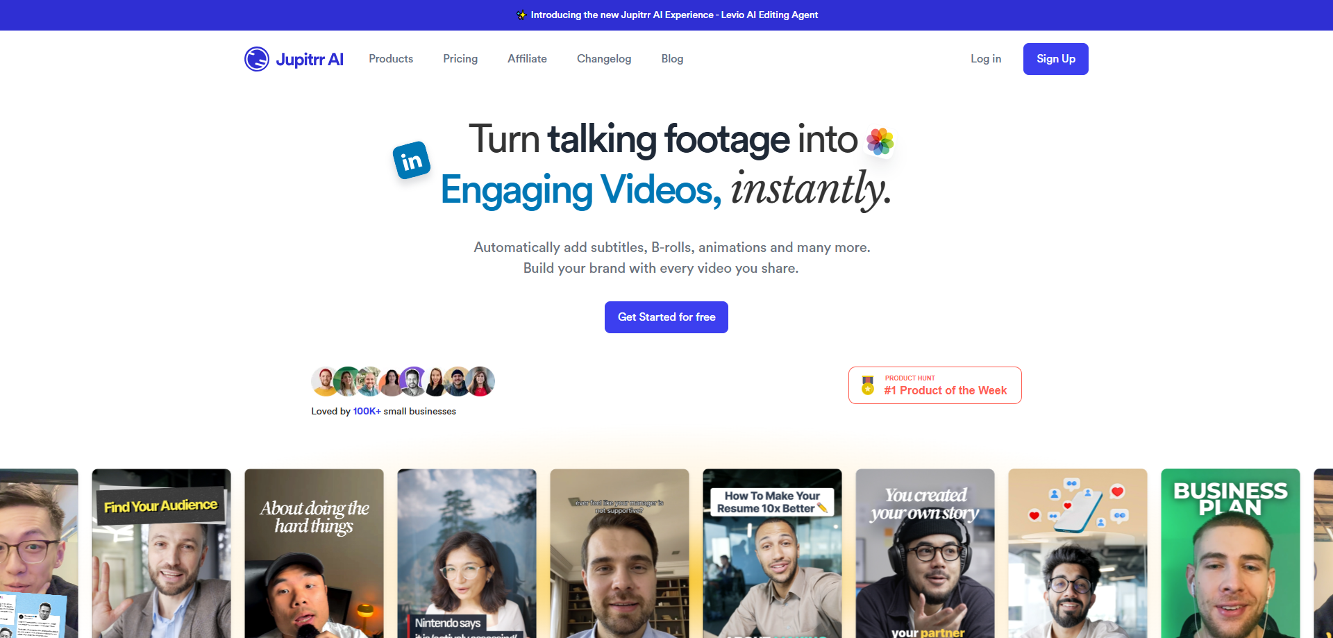The height and width of the screenshot is (638, 1333).
Task: Open the Products menu
Action: coord(391,59)
